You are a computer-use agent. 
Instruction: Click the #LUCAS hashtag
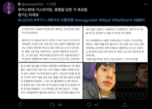click(x=25, y=20)
